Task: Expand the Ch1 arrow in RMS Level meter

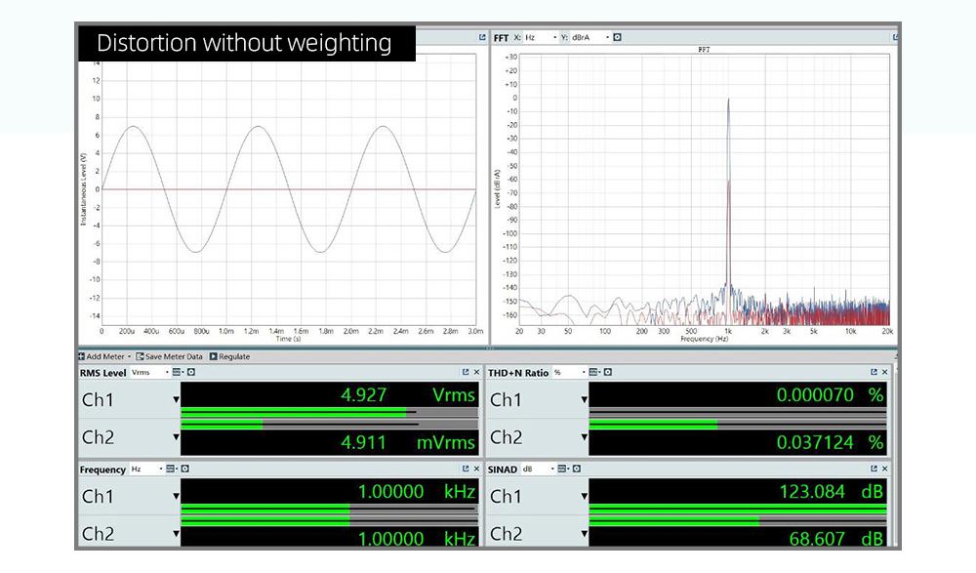Action: coord(177,399)
